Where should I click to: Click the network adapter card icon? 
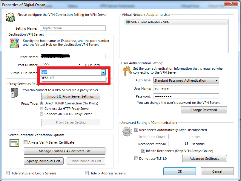click(128, 22)
